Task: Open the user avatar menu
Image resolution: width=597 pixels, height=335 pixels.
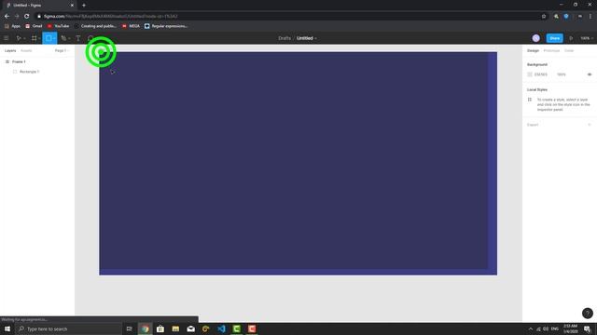Action: pyautogui.click(x=536, y=38)
